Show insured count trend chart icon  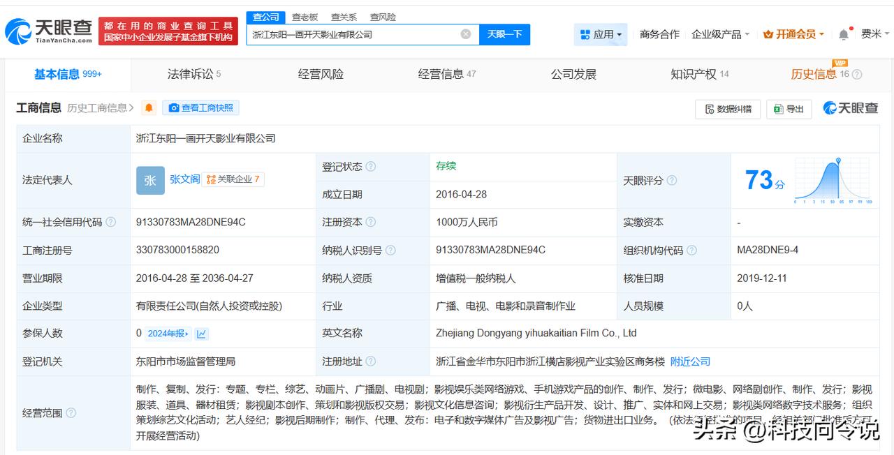(x=202, y=334)
